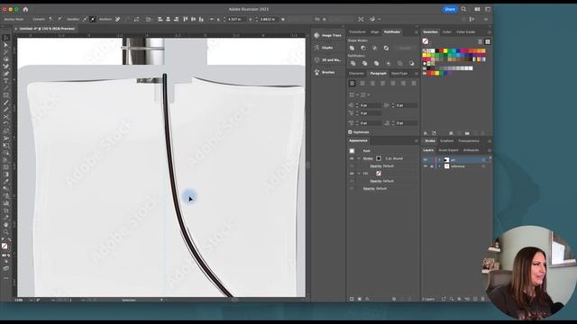
Task: Select the Rectangle tool
Action: 6,95
